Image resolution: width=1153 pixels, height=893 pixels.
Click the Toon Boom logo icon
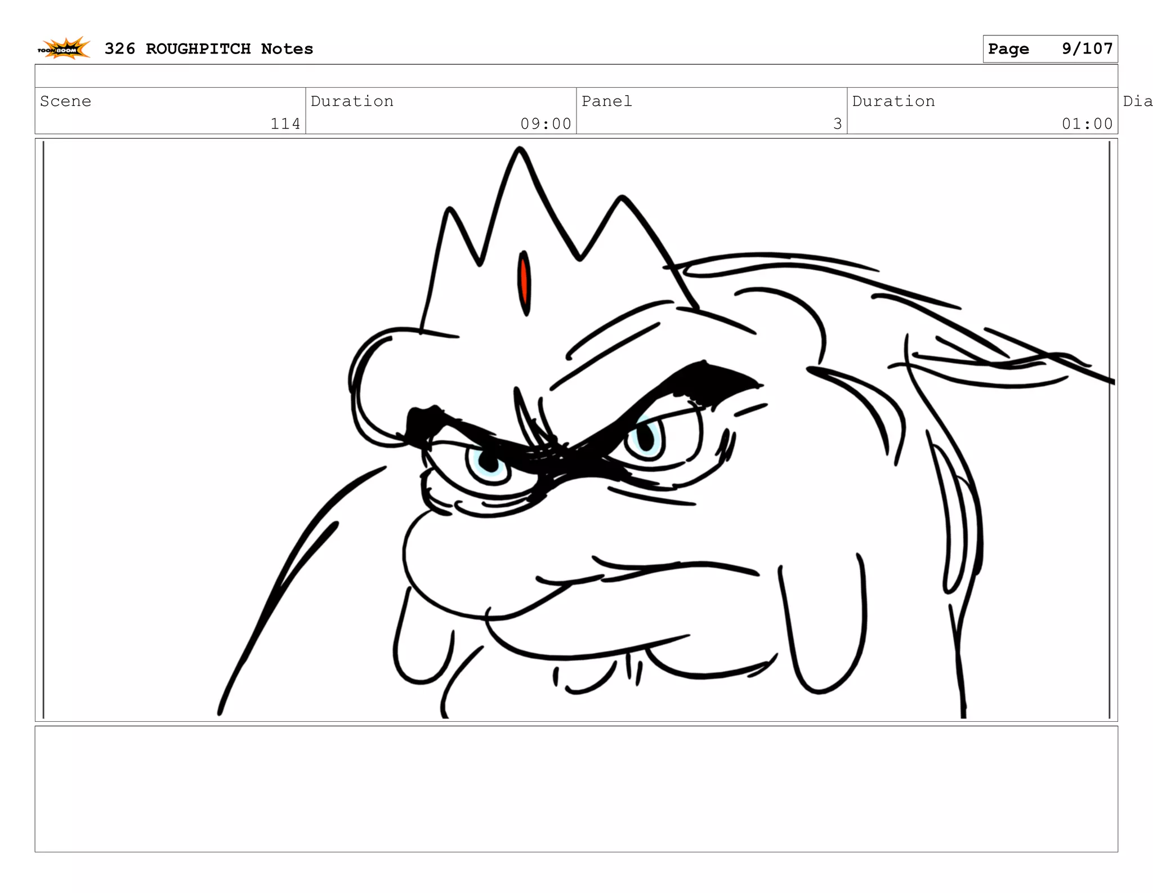pyautogui.click(x=64, y=48)
